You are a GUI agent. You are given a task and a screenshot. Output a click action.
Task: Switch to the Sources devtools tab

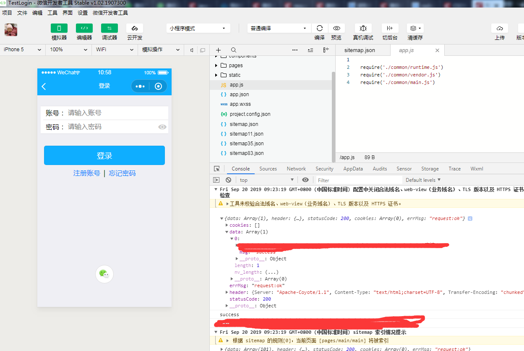coord(268,169)
